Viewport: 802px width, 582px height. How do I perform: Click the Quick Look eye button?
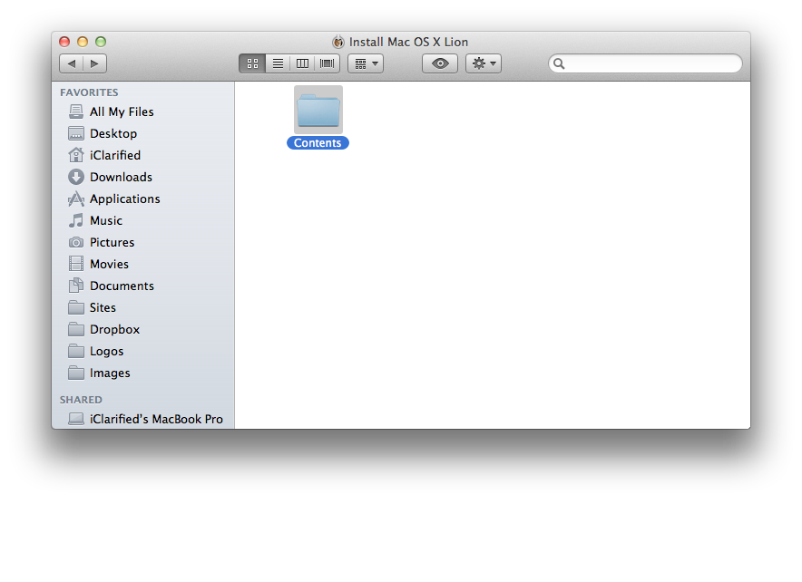coord(440,63)
